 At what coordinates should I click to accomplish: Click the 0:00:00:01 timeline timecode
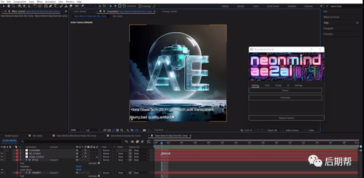9,140
